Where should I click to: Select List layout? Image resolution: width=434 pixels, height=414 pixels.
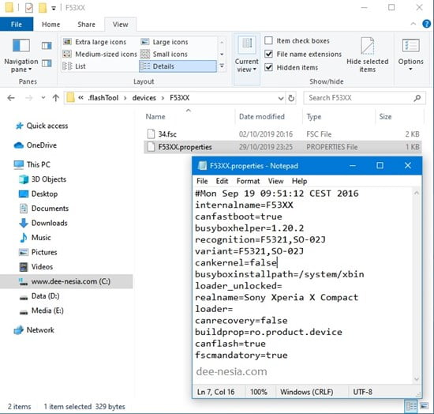(x=74, y=66)
